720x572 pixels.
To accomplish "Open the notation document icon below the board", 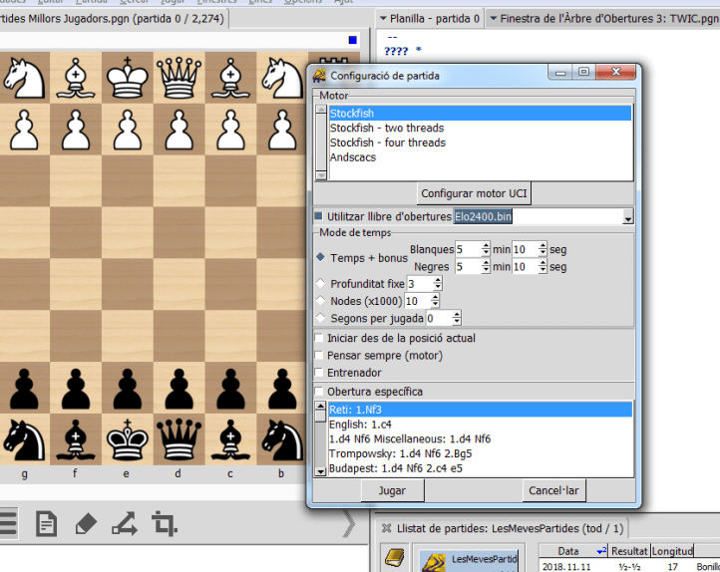I will click(x=47, y=524).
